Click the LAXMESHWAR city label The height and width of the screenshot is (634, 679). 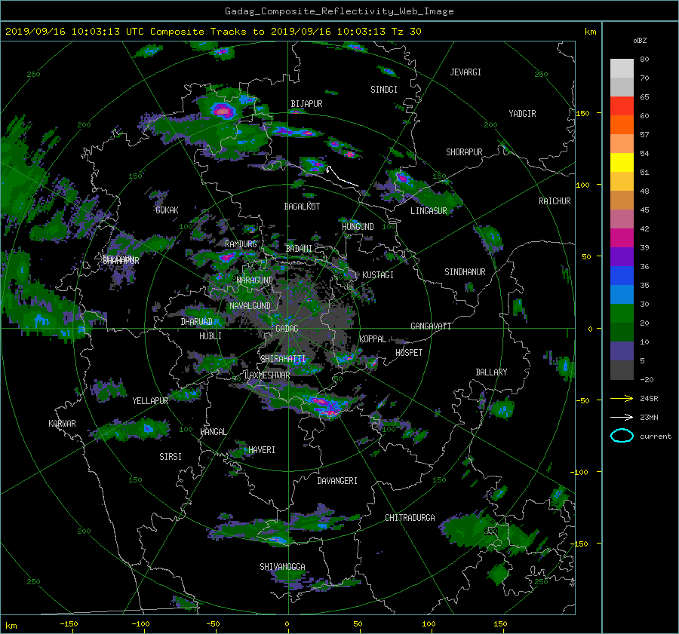[x=267, y=375]
